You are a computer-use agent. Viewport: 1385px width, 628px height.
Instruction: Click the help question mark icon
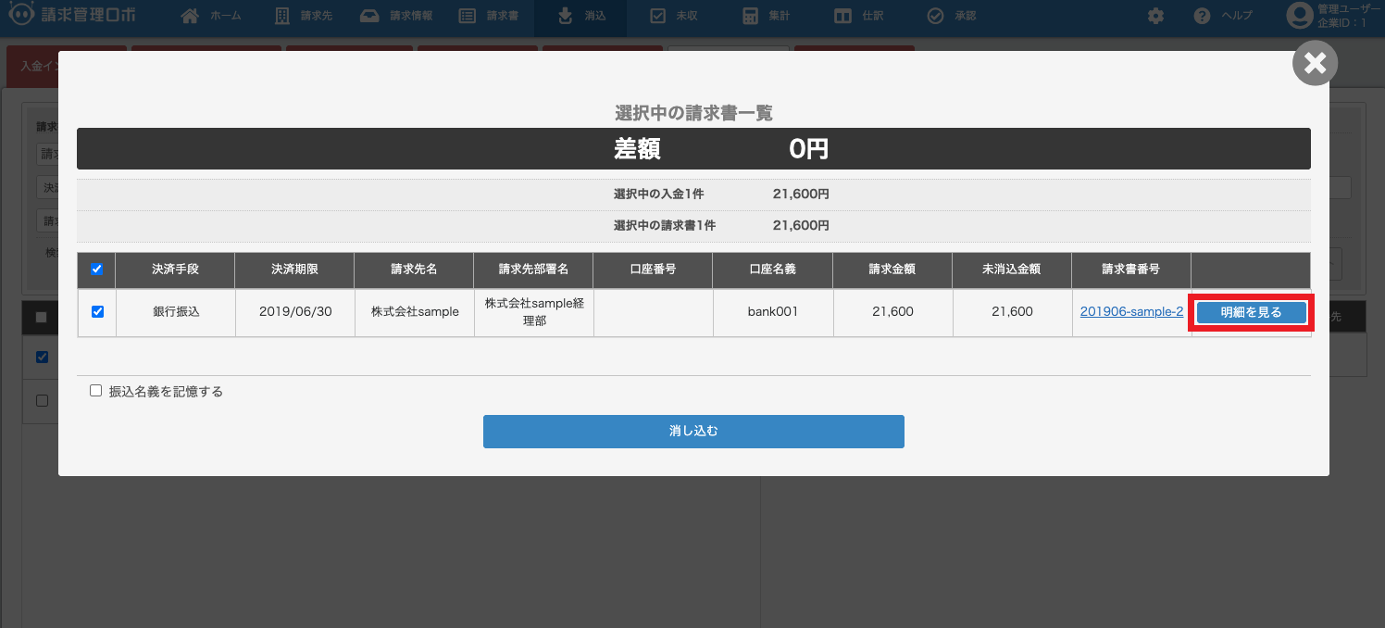click(x=1203, y=16)
